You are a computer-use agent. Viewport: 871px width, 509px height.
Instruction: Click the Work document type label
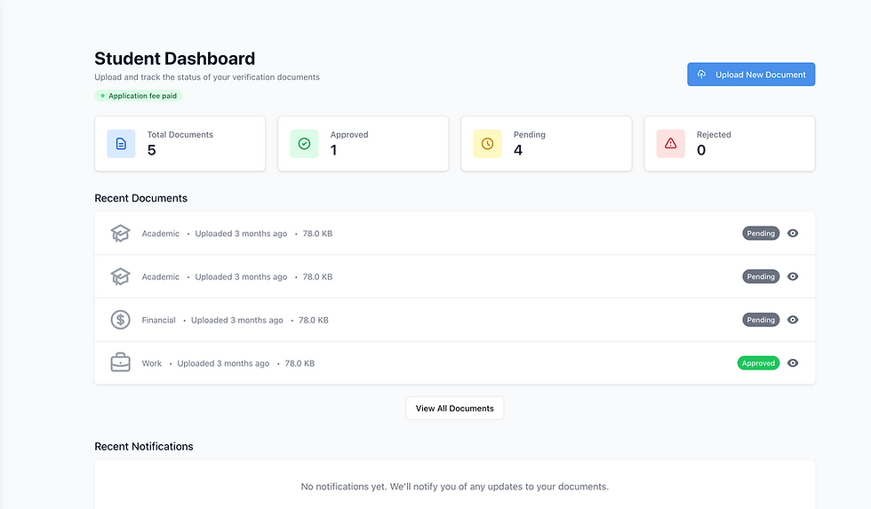[x=152, y=363]
